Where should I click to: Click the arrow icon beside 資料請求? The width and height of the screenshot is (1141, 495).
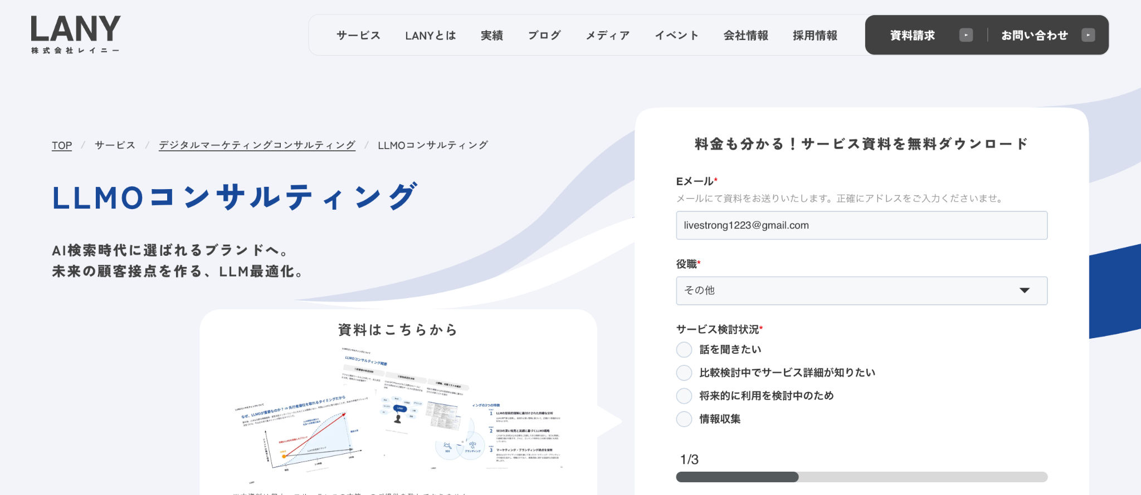966,35
